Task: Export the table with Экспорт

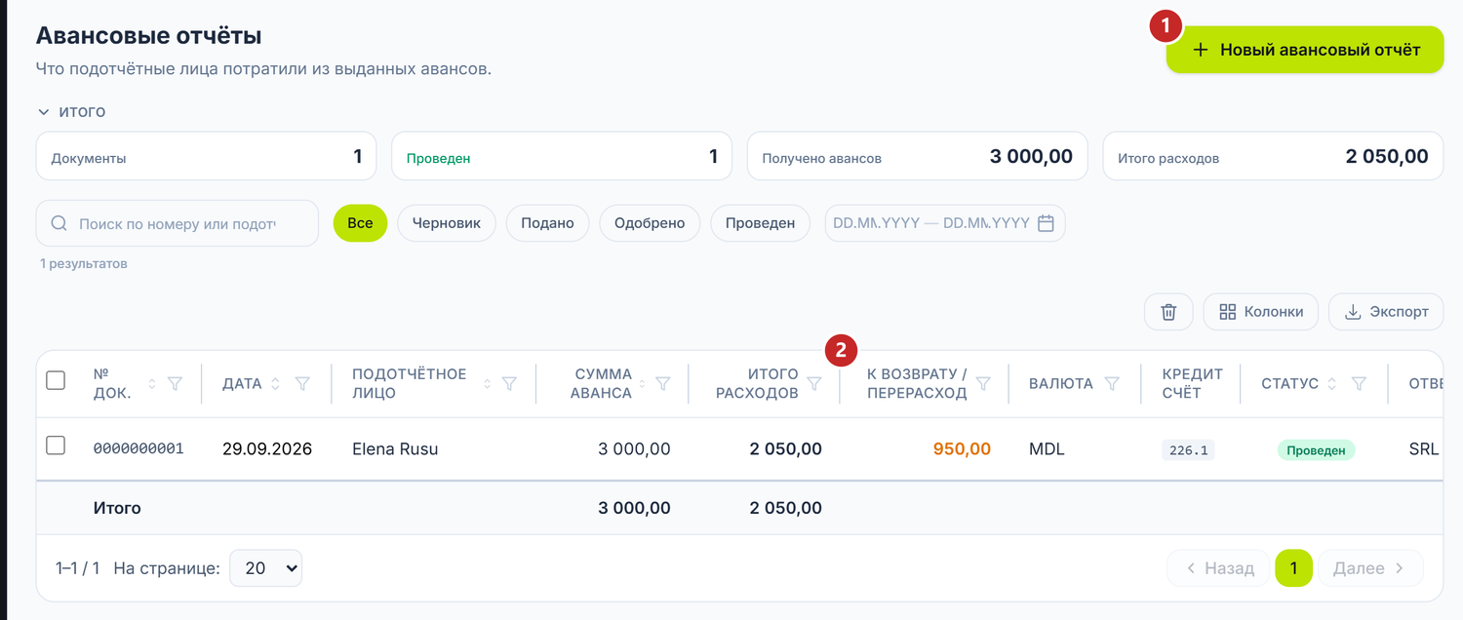Action: (x=1386, y=312)
